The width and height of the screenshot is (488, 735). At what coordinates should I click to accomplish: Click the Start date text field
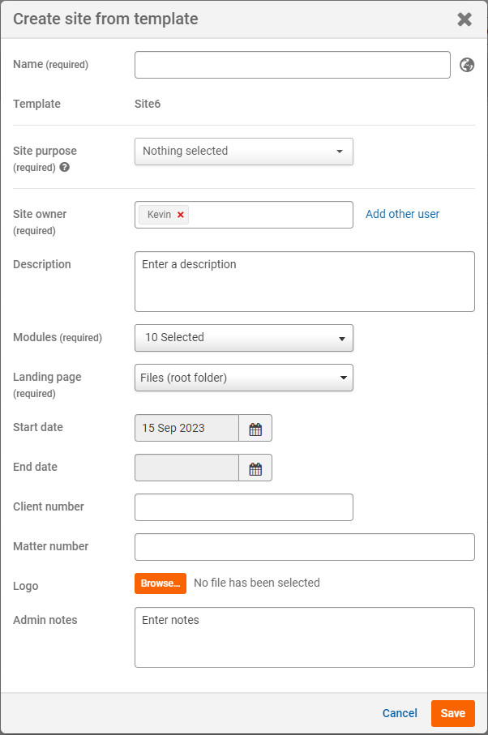(x=186, y=429)
